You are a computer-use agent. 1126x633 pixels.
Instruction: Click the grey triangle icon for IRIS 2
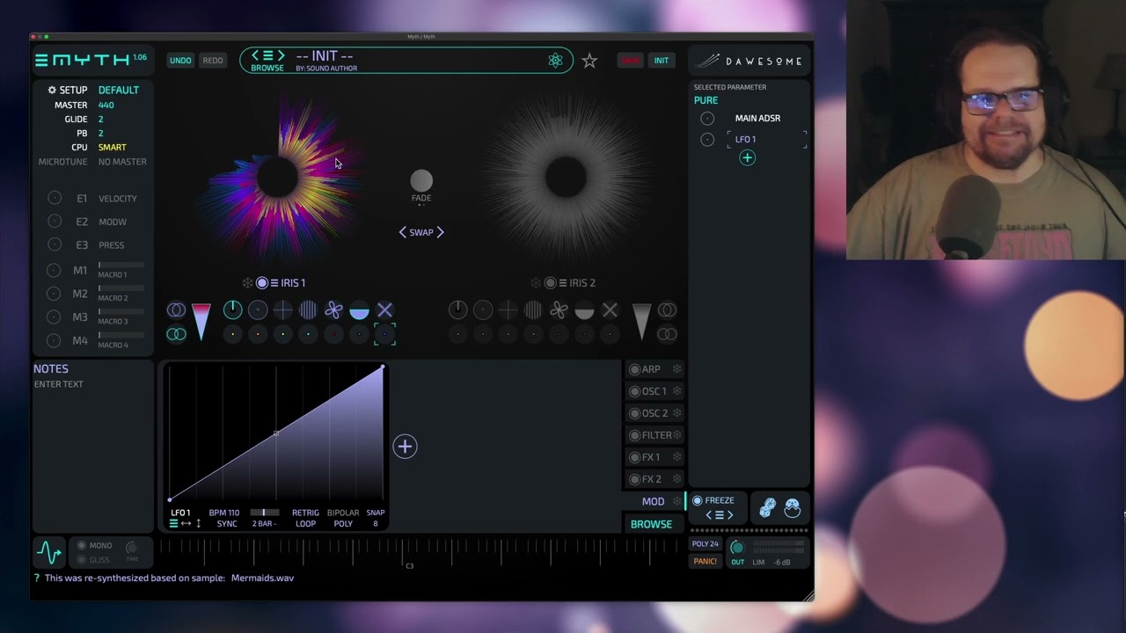(x=641, y=321)
